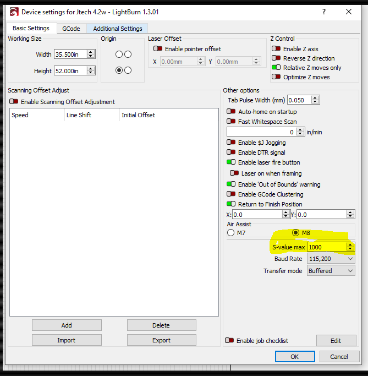Enable pointer offset toggle
The width and height of the screenshot is (368, 376).
[x=158, y=49]
